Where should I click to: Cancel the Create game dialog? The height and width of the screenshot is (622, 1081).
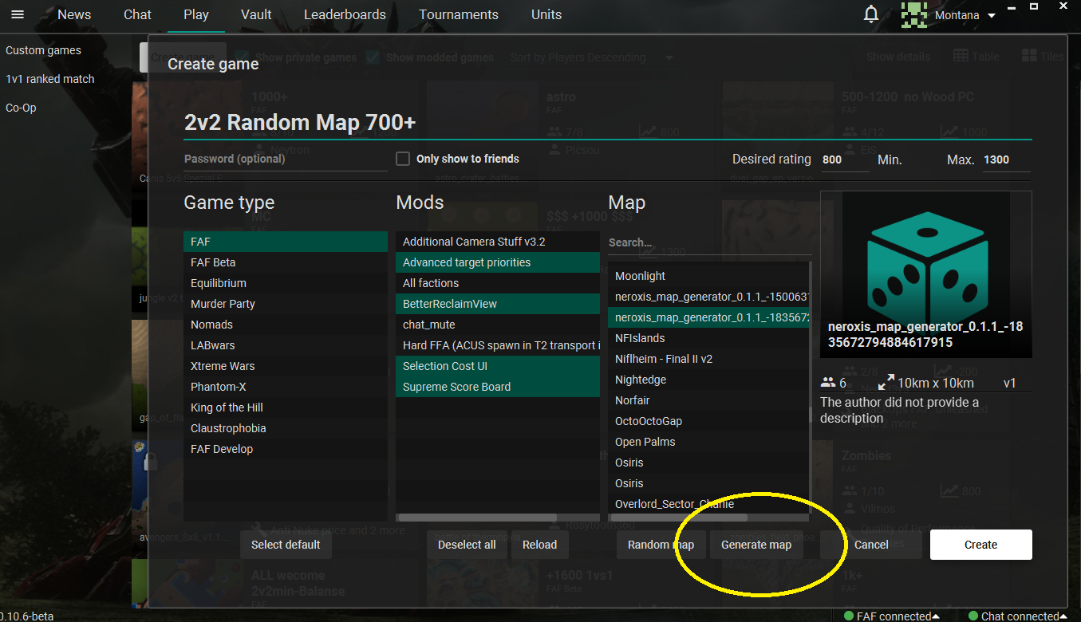pos(871,545)
